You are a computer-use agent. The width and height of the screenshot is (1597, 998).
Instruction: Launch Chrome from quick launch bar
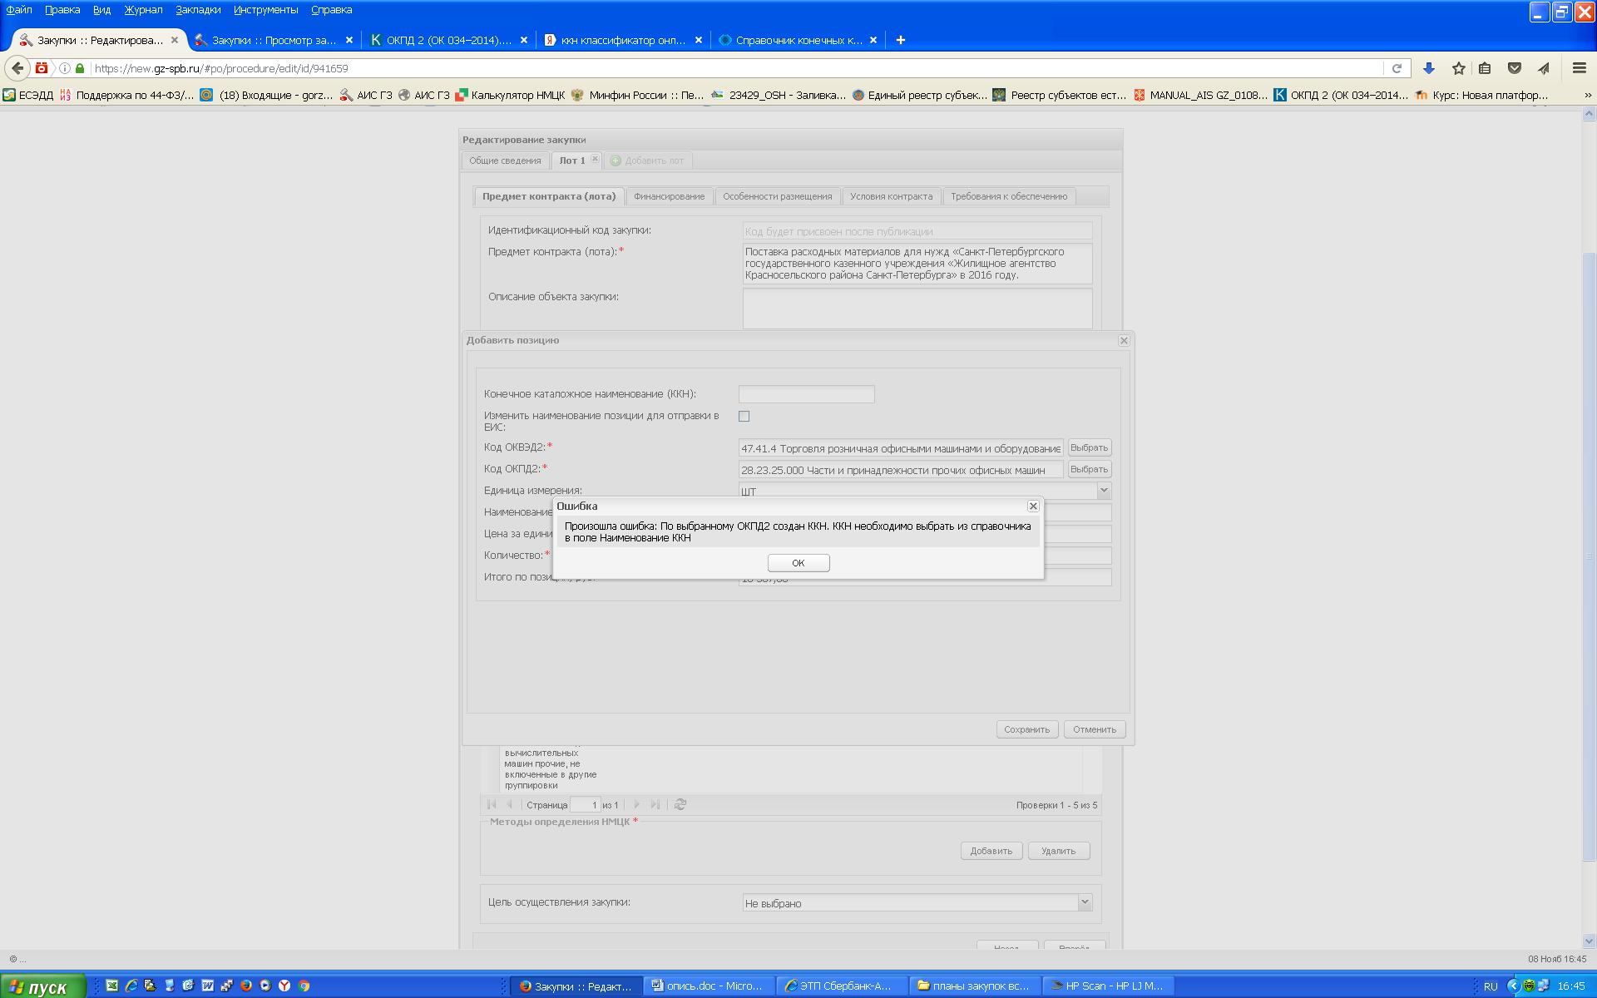[304, 986]
